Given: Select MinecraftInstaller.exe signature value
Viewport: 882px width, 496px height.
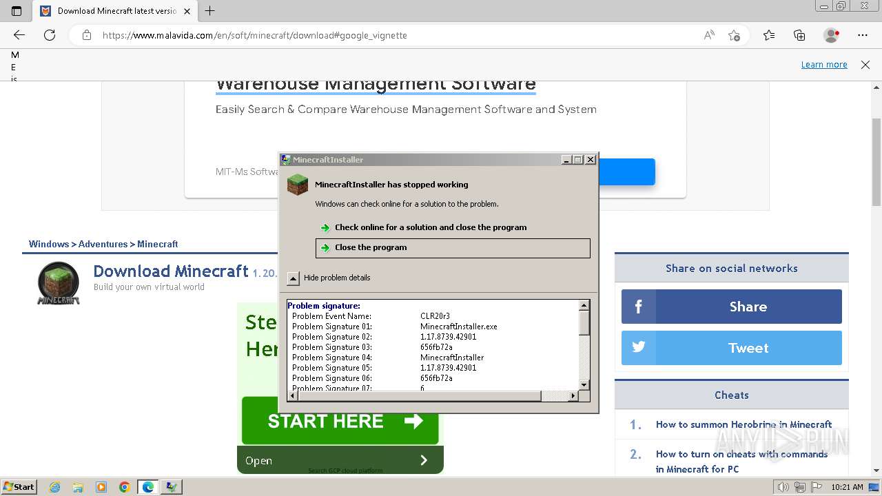Looking at the screenshot, I should pyautogui.click(x=458, y=327).
